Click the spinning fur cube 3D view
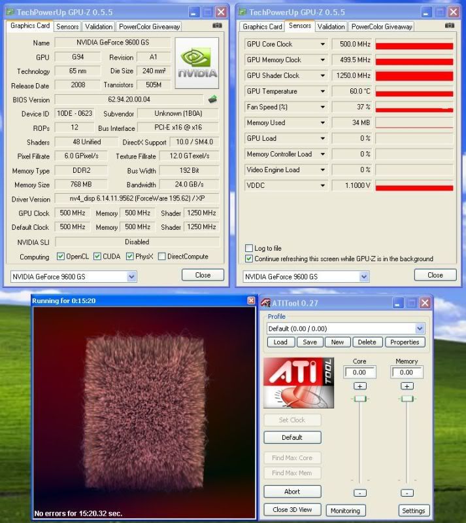The width and height of the screenshot is (466, 523). click(144, 412)
